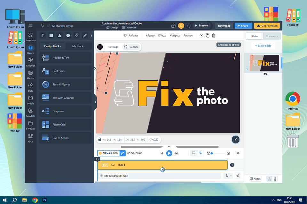Edit rotation value -75°

(x=156, y=139)
